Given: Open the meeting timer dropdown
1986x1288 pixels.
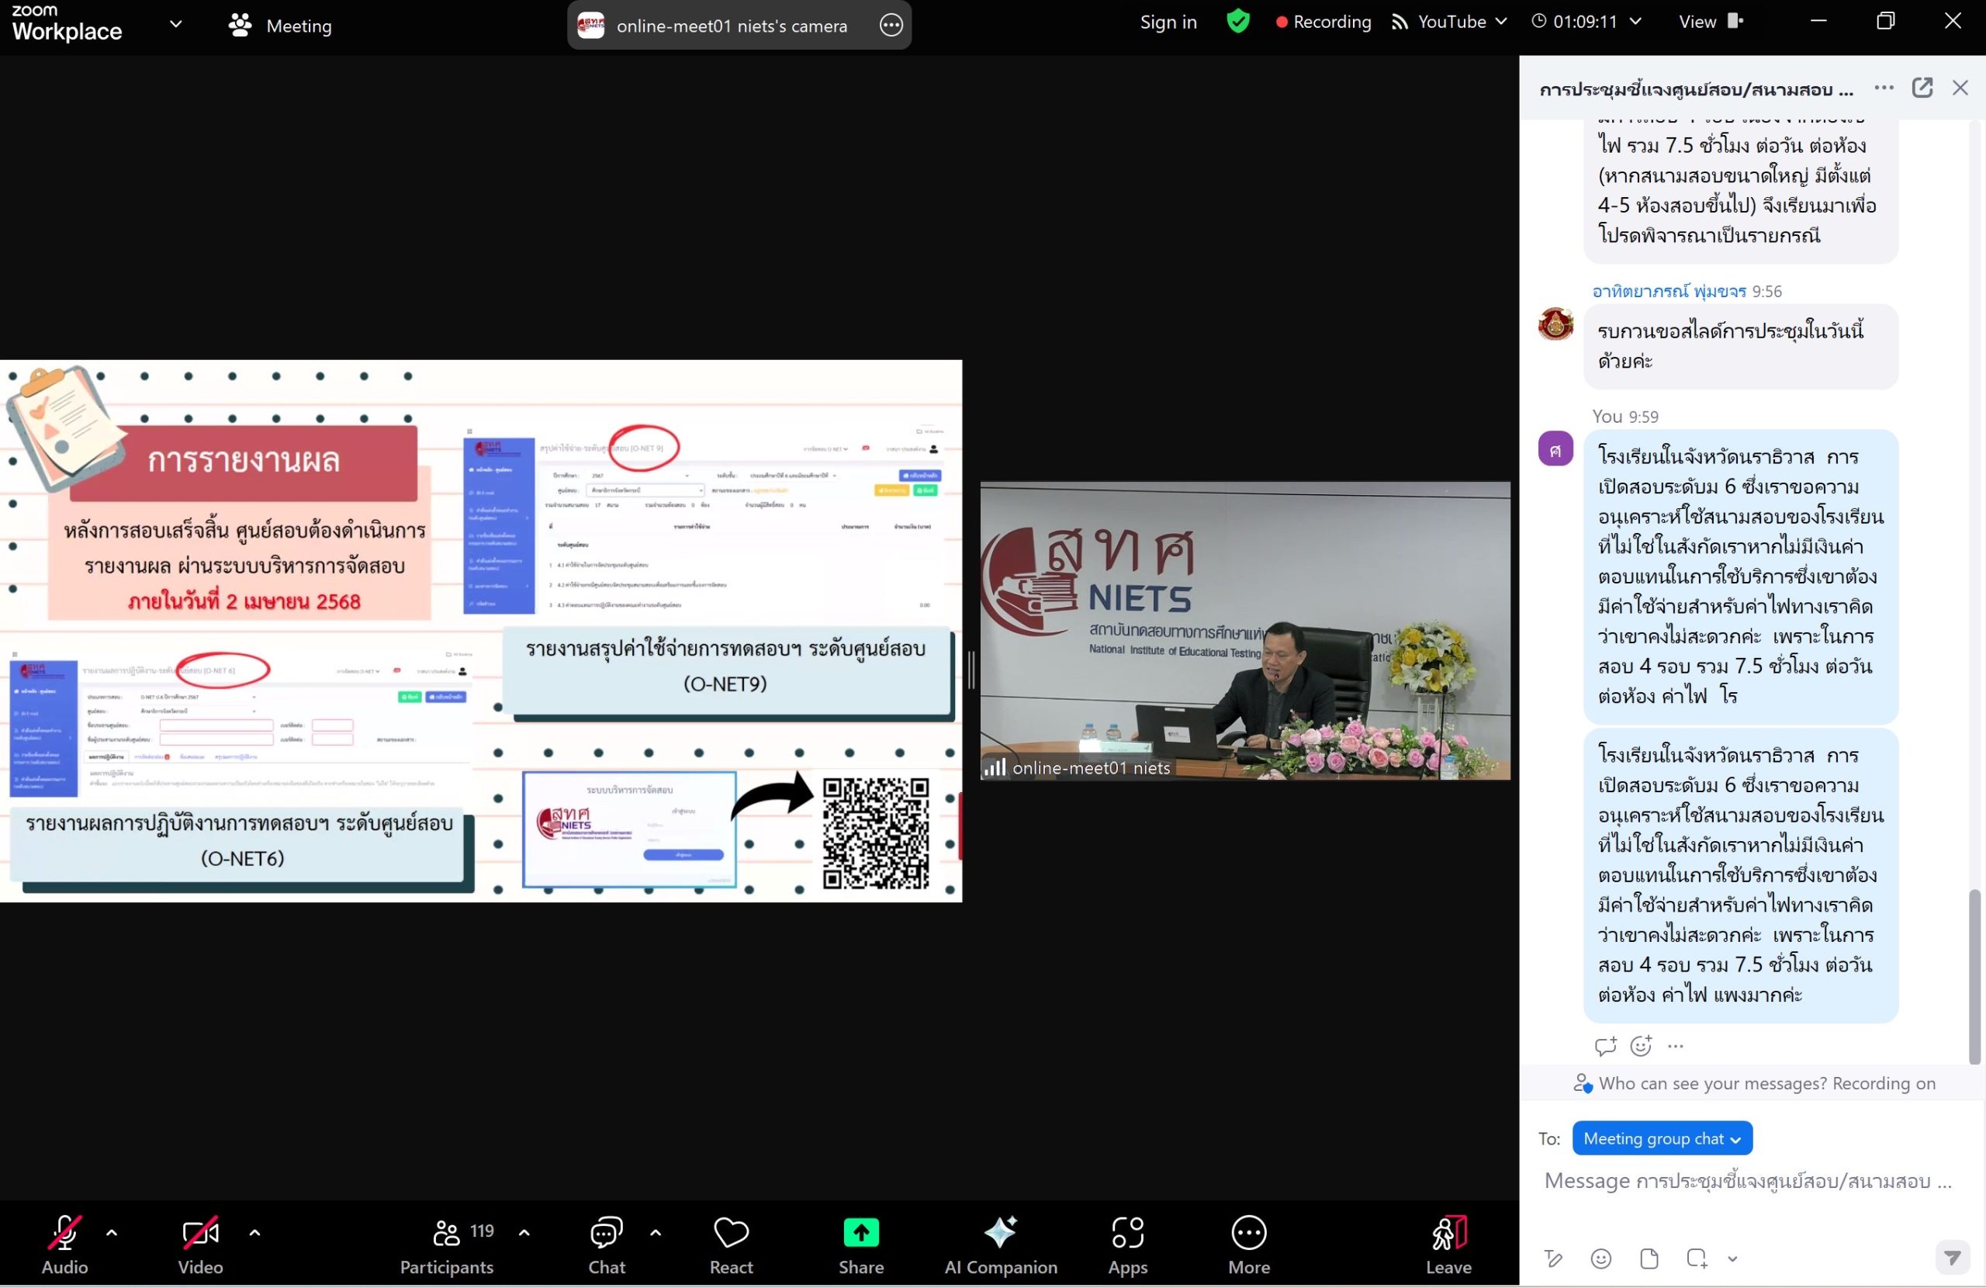Looking at the screenshot, I should click(1586, 22).
